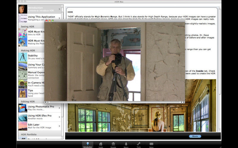Open the Outside tab with building icon

pos(113,145)
